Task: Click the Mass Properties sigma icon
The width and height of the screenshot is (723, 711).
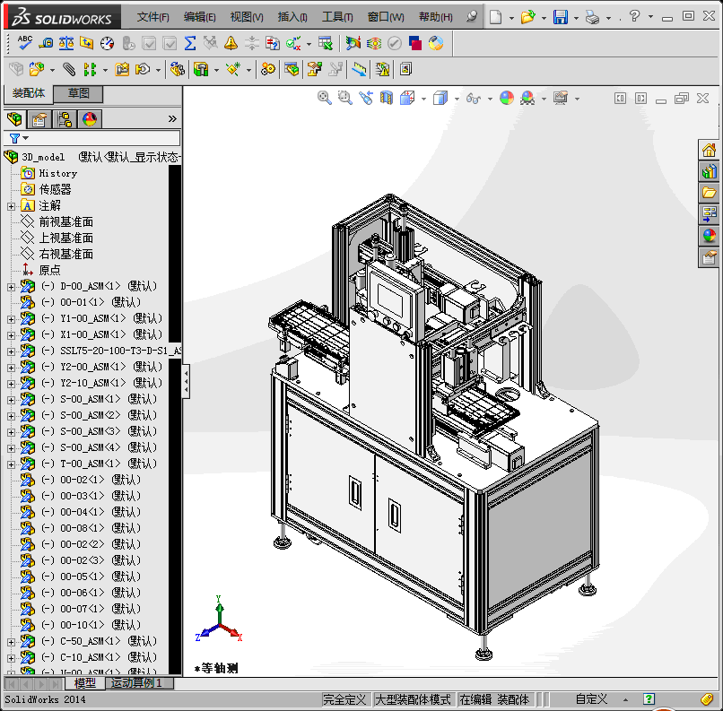Action: (190, 42)
